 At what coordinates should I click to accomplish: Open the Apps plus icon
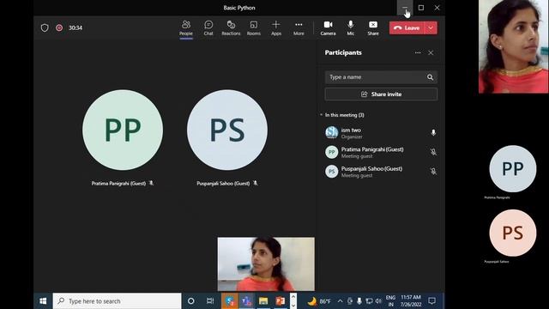pyautogui.click(x=276, y=28)
